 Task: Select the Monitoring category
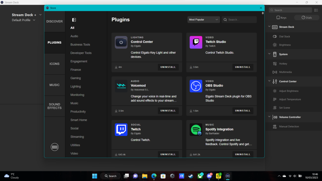point(77,95)
